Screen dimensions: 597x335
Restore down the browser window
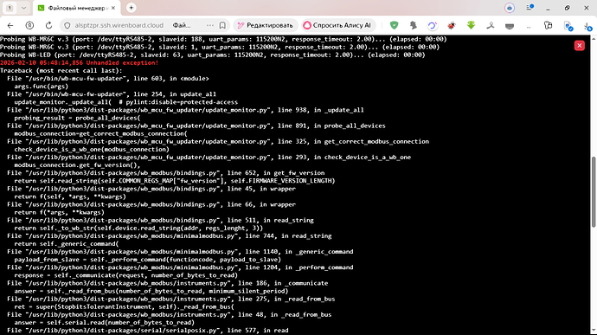point(568,8)
